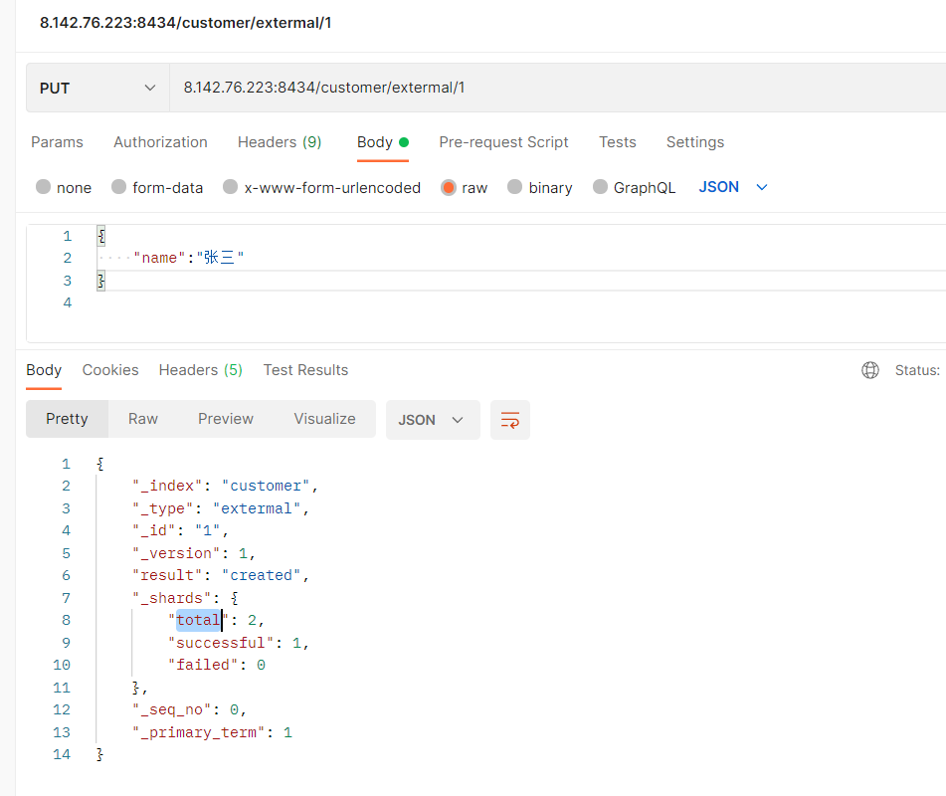Choose x-www-form-urlencoded body type

(230, 187)
